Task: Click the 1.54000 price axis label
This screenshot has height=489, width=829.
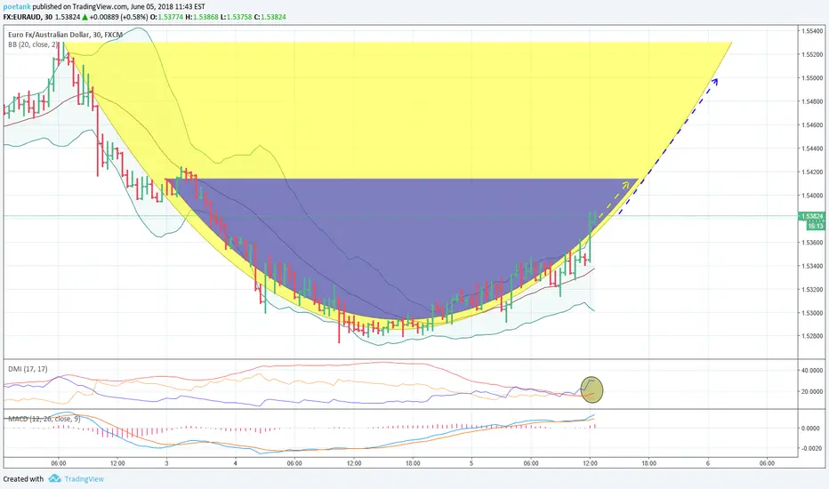Action: (812, 196)
